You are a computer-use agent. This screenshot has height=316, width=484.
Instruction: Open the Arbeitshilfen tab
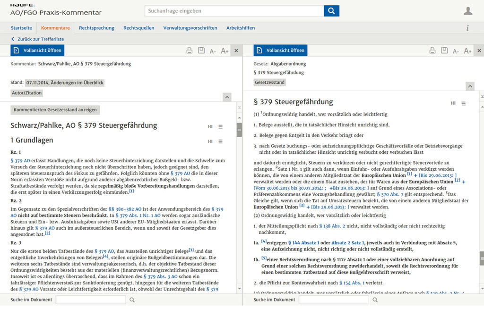tap(241, 28)
